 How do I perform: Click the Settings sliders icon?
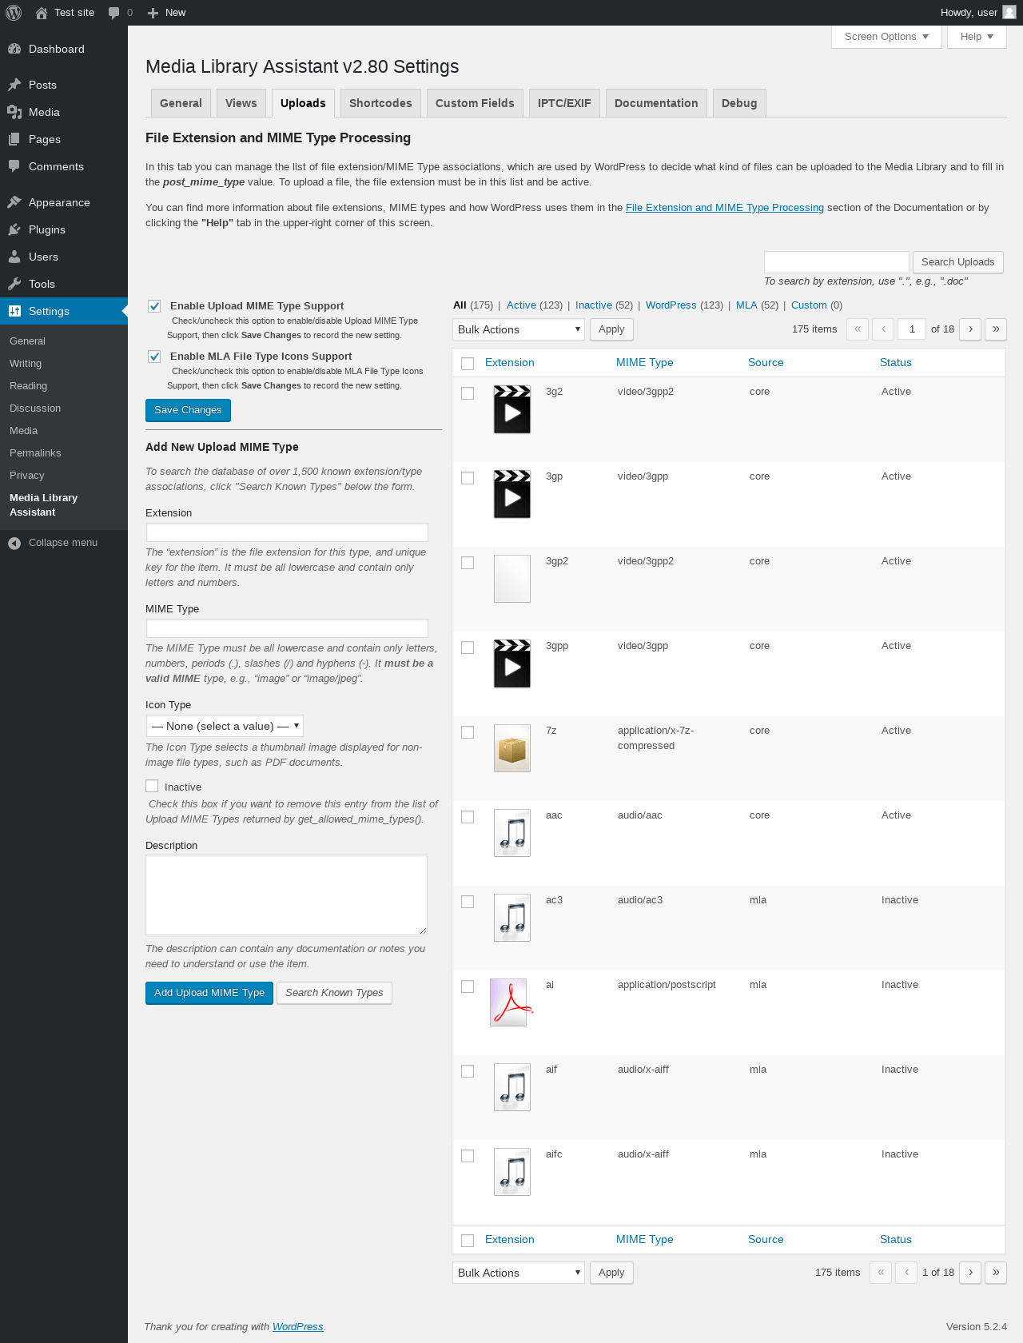tap(14, 311)
